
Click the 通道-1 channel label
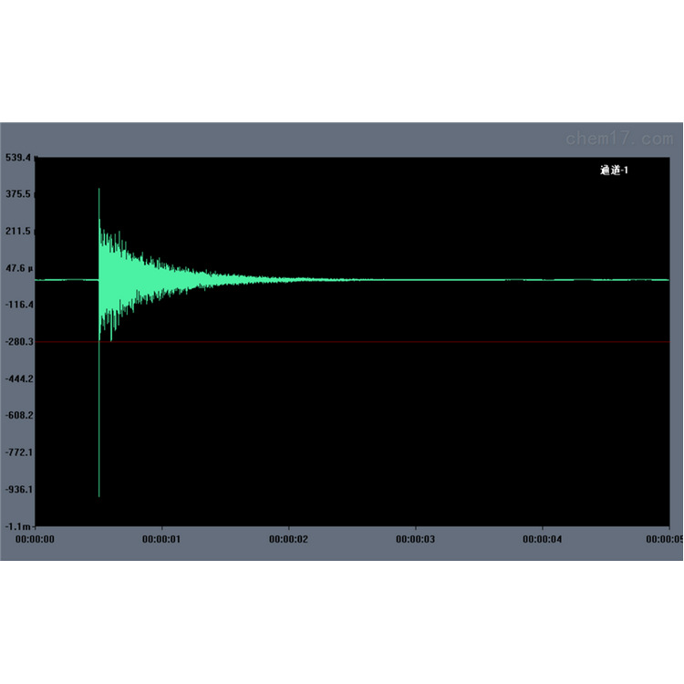pos(614,171)
